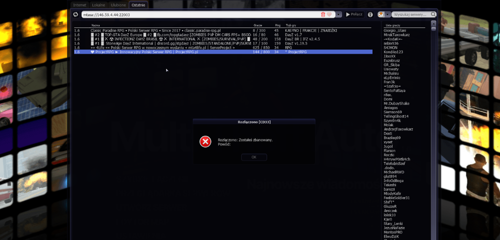
Task: Click player MentosPRO in the list
Action: (393, 232)
